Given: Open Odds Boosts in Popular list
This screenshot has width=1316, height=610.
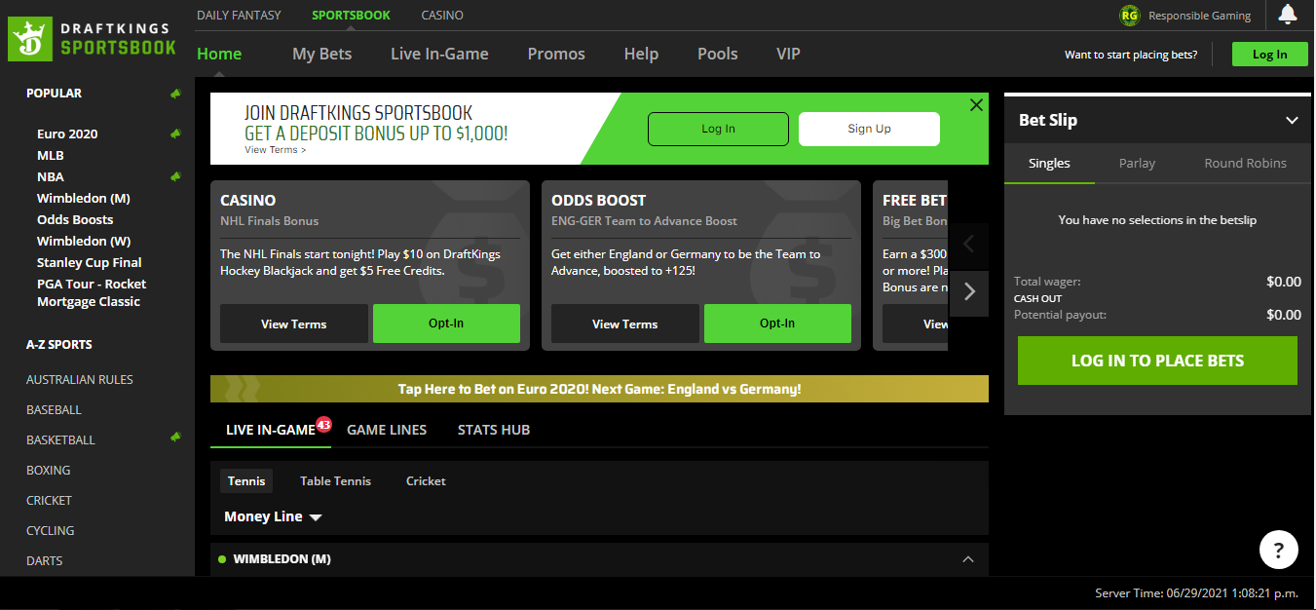Looking at the screenshot, I should [75, 219].
